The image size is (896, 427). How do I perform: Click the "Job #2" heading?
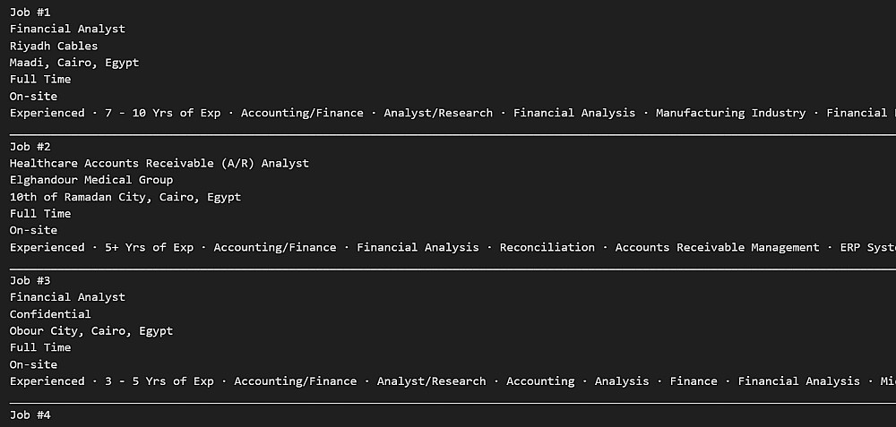pyautogui.click(x=30, y=146)
